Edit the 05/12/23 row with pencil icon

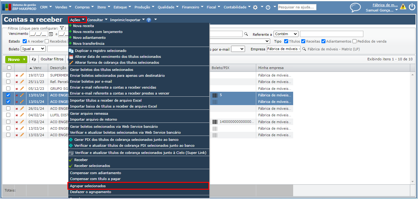click(x=22, y=88)
